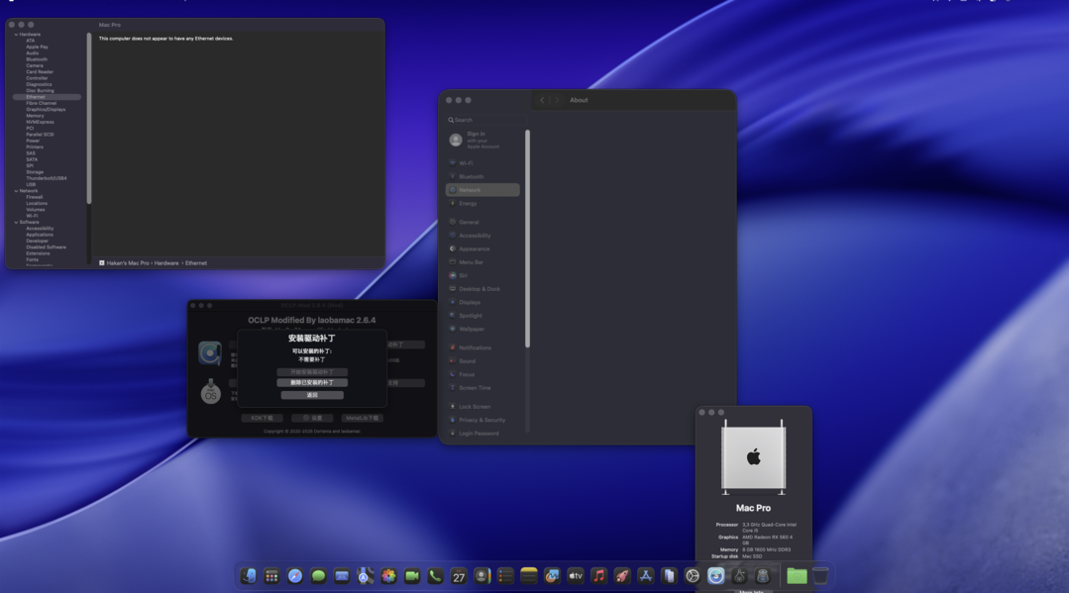The width and height of the screenshot is (1069, 593).
Task: Open the Trash in the Dock
Action: (820, 576)
